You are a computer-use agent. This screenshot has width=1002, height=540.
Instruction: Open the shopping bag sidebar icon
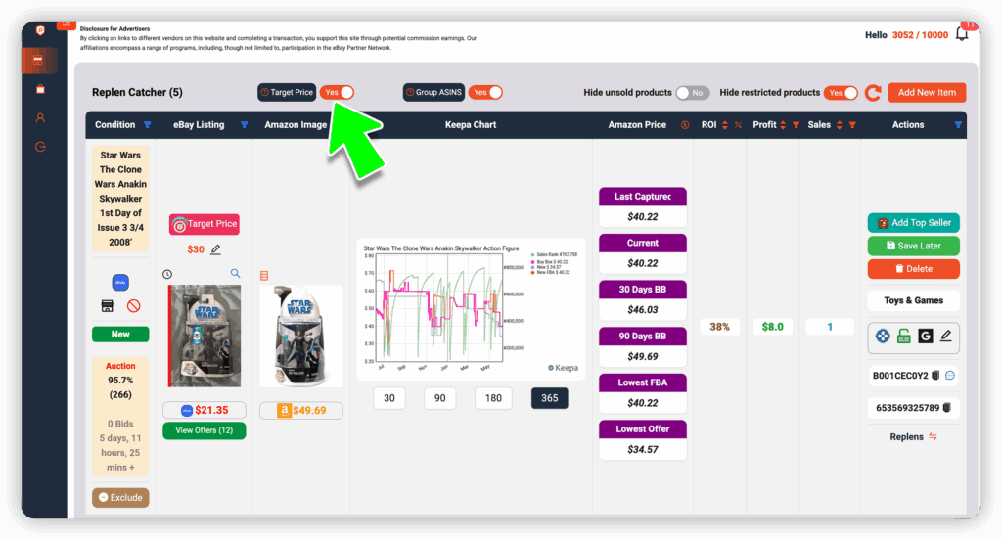(40, 89)
